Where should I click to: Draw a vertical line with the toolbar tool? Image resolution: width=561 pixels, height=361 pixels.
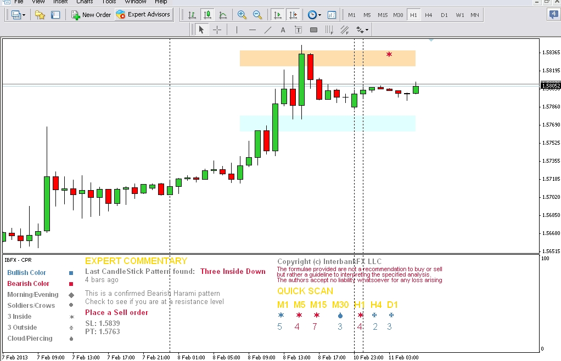point(237,30)
